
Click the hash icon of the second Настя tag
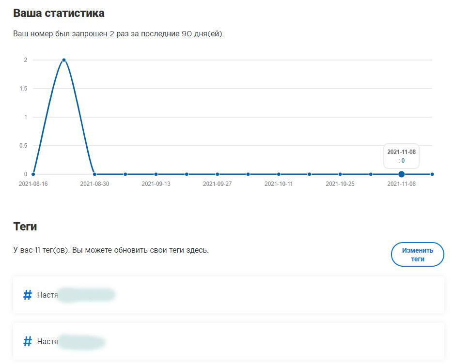coord(28,342)
